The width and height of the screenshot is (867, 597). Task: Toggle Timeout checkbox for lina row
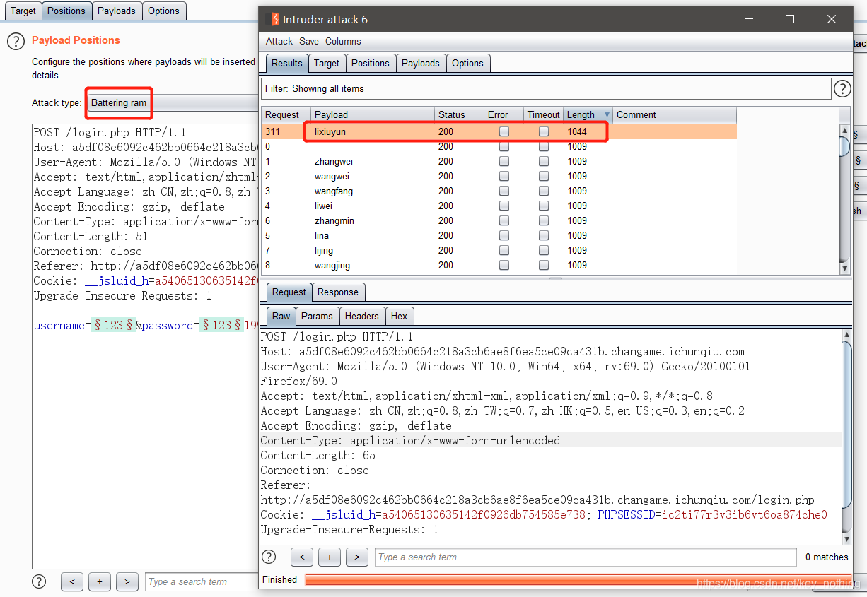[544, 235]
